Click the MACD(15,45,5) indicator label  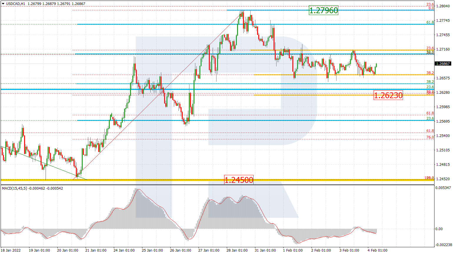pos(15,188)
